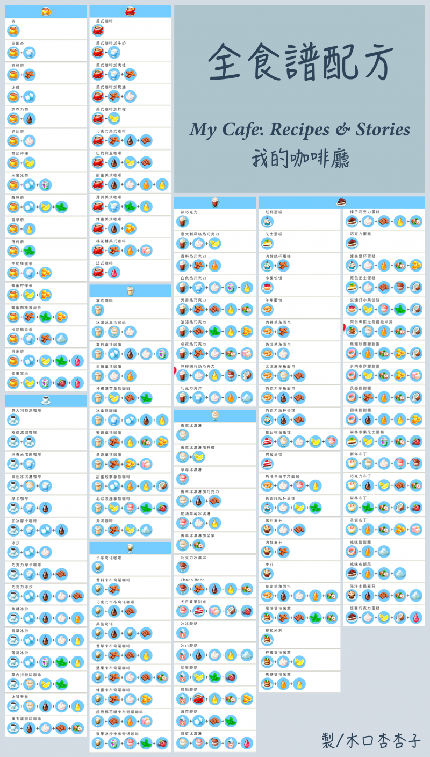Viewport: 430px width, 757px height.
Task: Select the mint leaf icon in 薄荷茶 recipe
Action: 29,251
